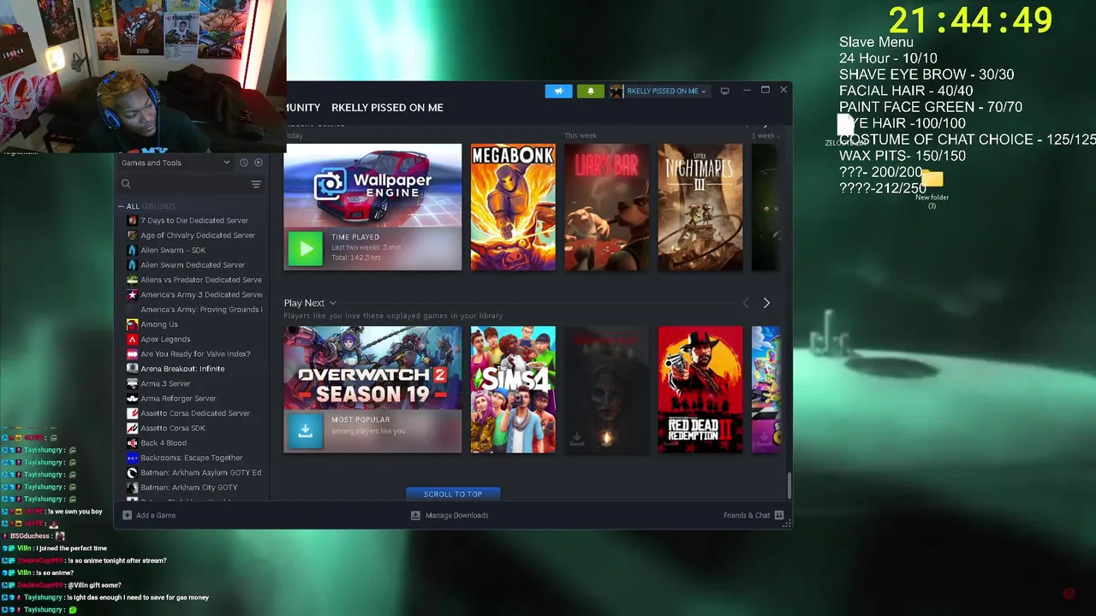The width and height of the screenshot is (1096, 616).
Task: Open the RKELLY PISSED ON ME profile tab
Action: click(387, 108)
